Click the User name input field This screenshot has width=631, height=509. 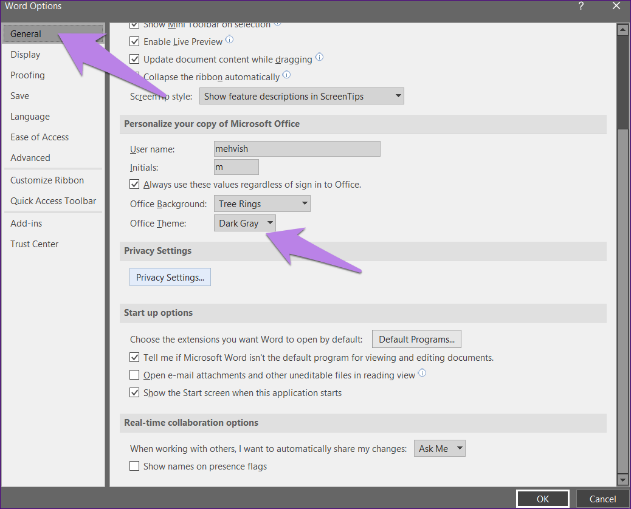click(x=297, y=149)
